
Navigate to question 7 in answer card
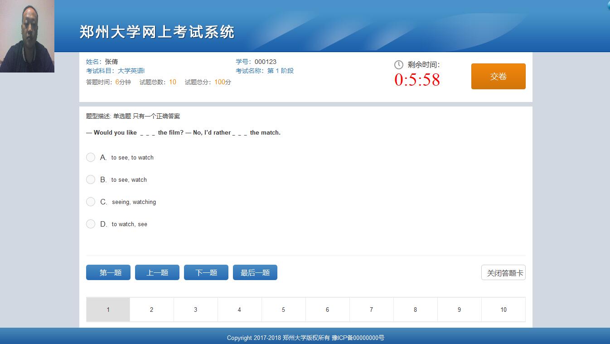371,310
